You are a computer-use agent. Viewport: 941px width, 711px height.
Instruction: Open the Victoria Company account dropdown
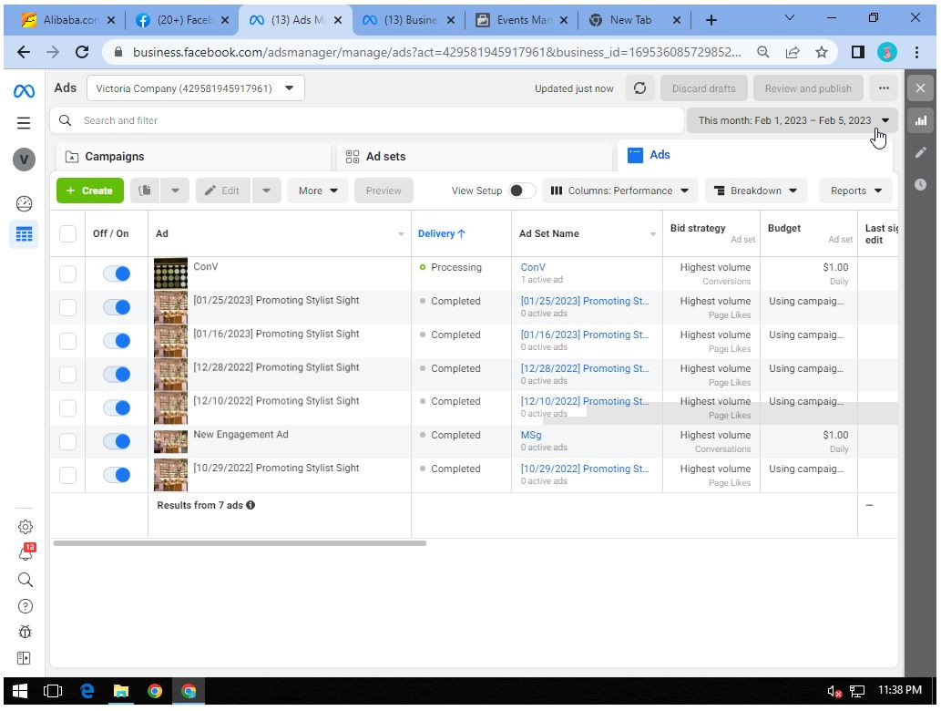(x=196, y=88)
